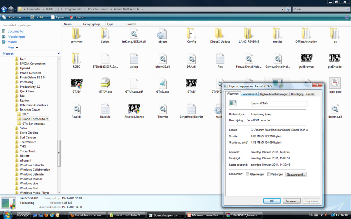The image size is (351, 219).
Task: Open the common folder
Action: tap(77, 36)
